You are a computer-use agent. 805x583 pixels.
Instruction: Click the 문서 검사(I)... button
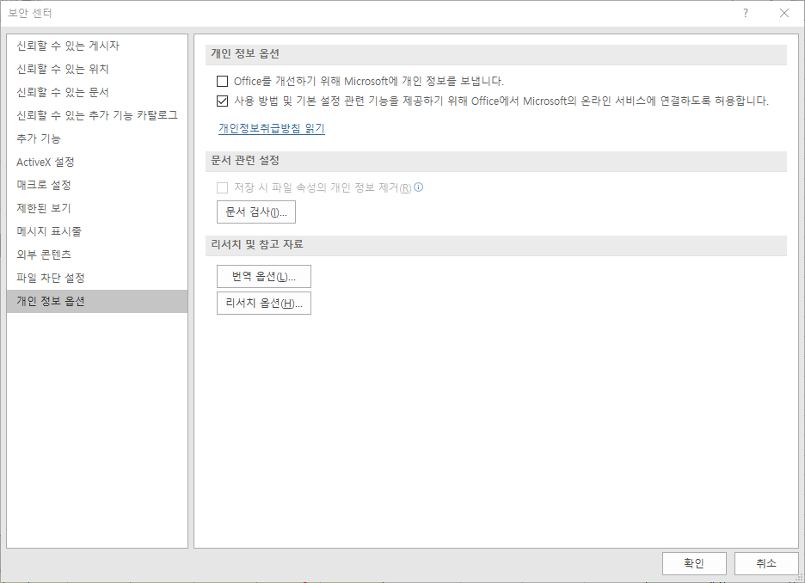[256, 212]
